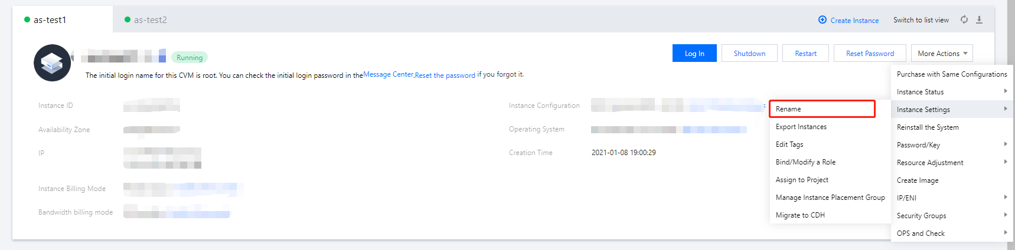Click the CVM instance avatar icon
1015x250 pixels.
point(52,63)
